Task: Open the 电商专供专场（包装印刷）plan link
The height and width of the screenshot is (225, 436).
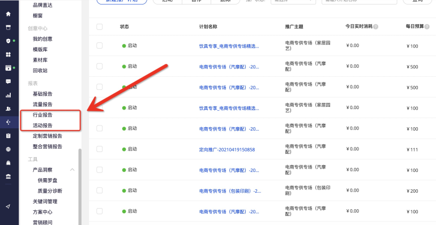Action: click(x=230, y=191)
